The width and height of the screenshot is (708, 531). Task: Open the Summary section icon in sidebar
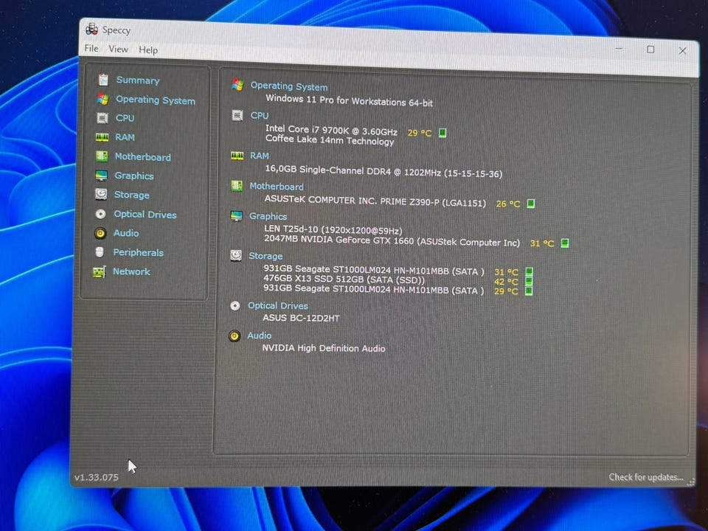pyautogui.click(x=103, y=80)
